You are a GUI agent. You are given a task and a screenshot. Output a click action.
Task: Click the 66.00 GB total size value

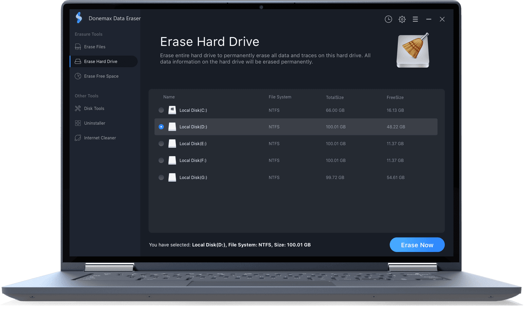(335, 110)
